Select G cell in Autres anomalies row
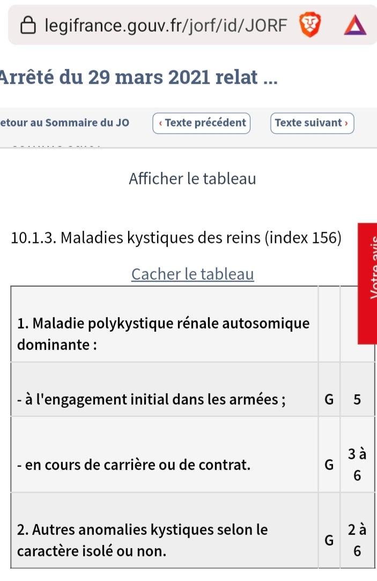The height and width of the screenshot is (581, 377). click(x=329, y=530)
